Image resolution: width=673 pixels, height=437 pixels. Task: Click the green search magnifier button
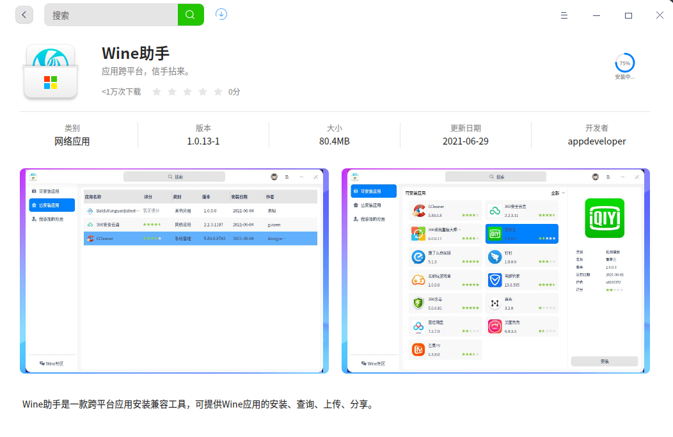tap(190, 15)
